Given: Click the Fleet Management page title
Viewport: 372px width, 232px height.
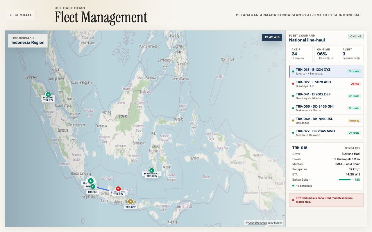Looking at the screenshot, I should coord(101,18).
